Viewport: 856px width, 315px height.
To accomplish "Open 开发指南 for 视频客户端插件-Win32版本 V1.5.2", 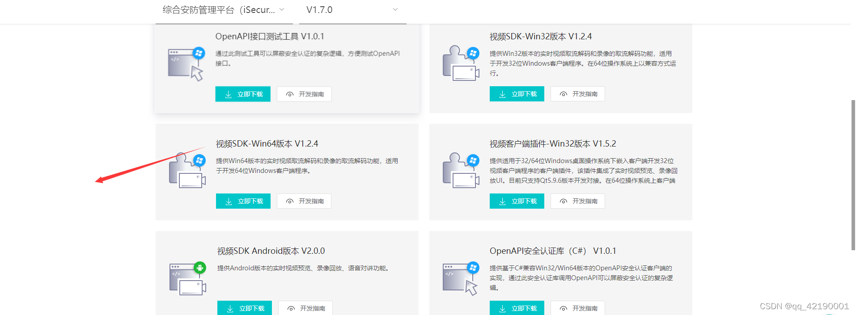I will pos(578,201).
